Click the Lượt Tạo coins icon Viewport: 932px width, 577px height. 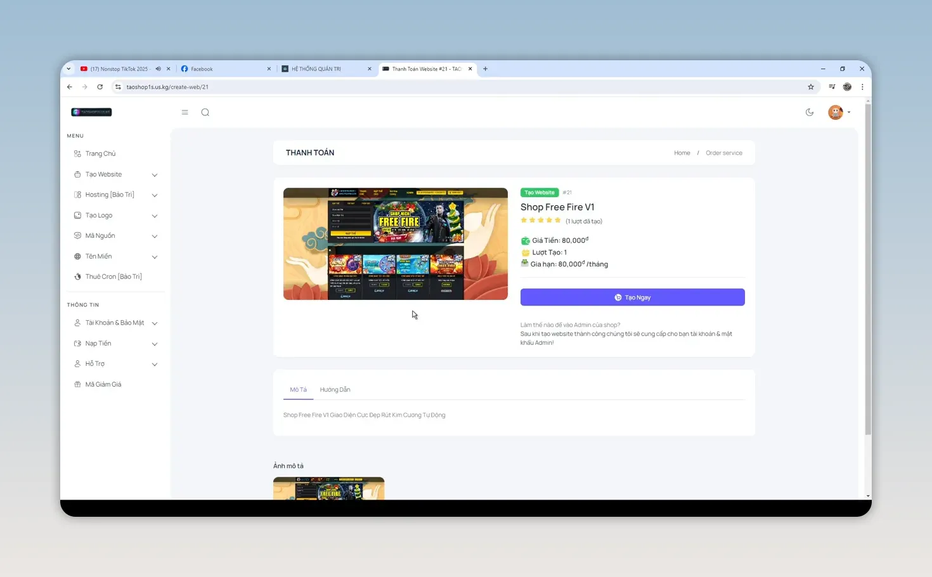(x=525, y=252)
